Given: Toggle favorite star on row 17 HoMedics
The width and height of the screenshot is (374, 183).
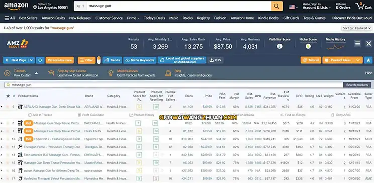Looking at the screenshot, I should click(x=8, y=178).
